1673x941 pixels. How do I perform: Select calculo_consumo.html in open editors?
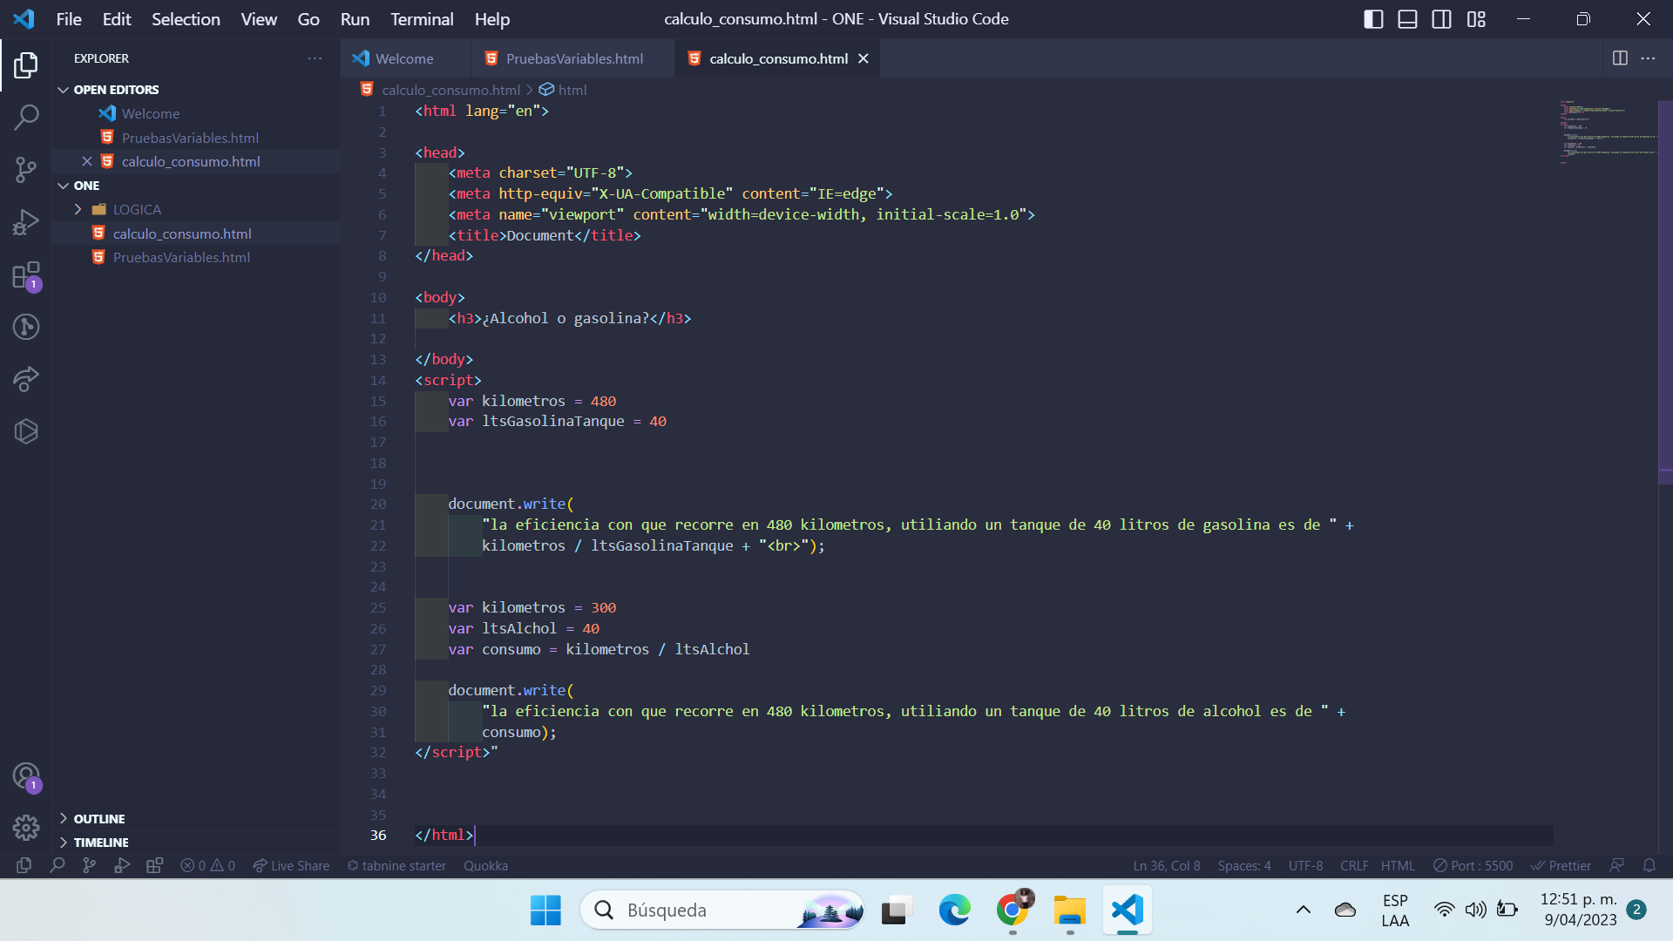(191, 161)
